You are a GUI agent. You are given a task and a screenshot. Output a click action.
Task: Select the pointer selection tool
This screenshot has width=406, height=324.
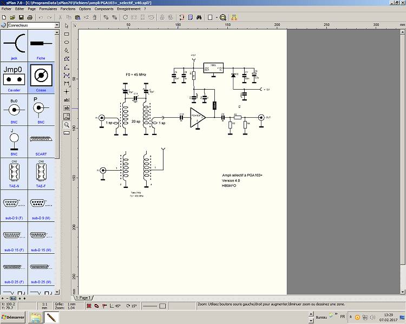click(67, 25)
